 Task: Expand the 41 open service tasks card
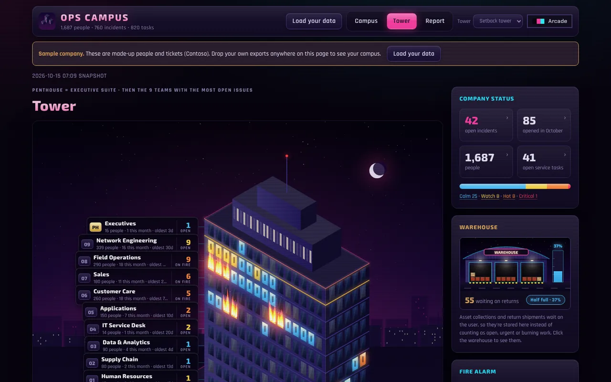pyautogui.click(x=544, y=162)
